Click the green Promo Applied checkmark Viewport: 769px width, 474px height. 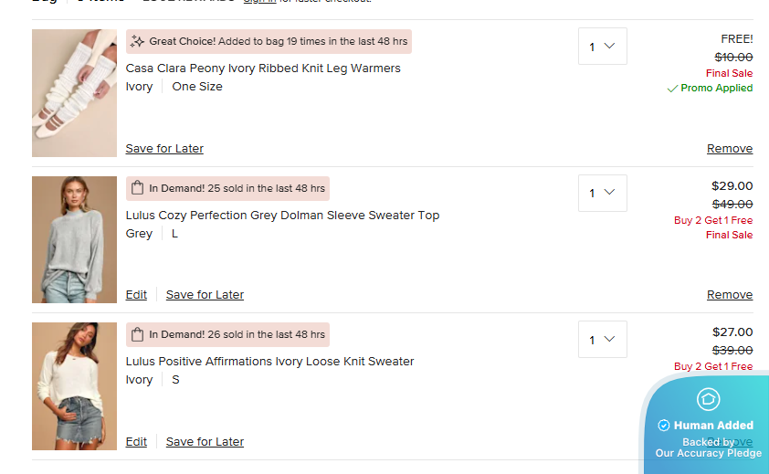[x=672, y=89]
